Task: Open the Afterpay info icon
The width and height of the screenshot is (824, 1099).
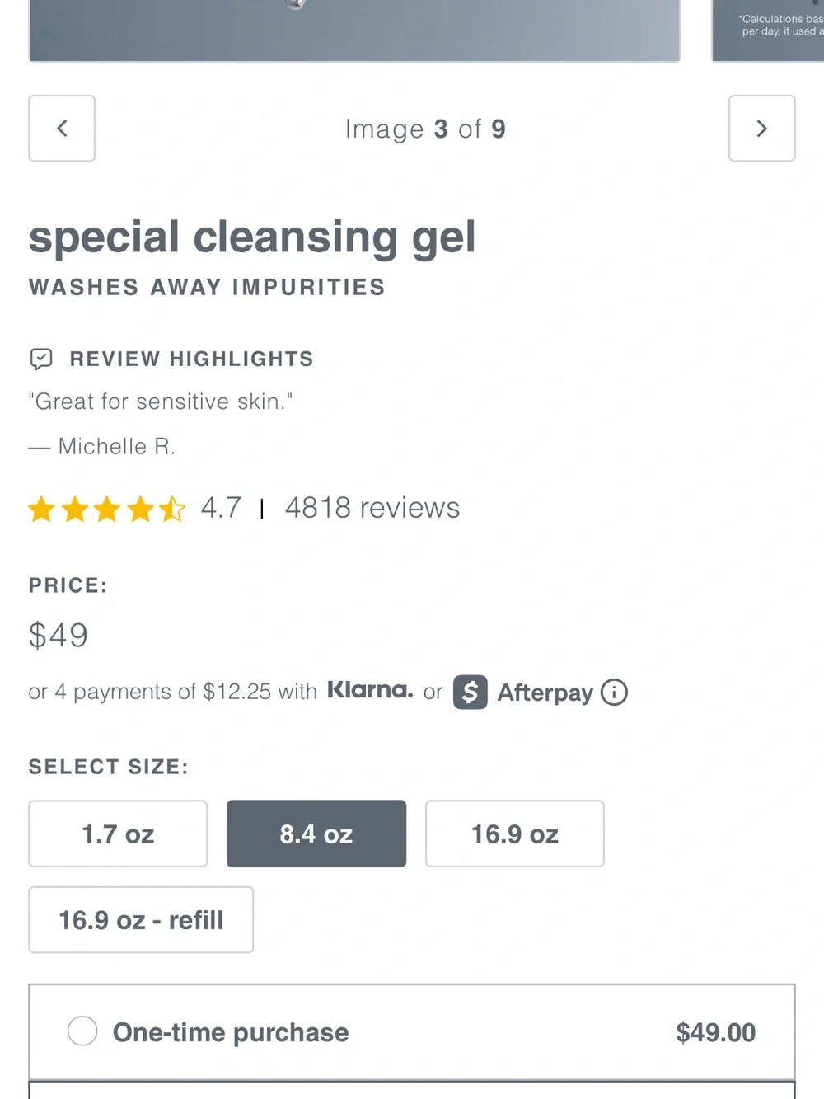Action: click(x=614, y=693)
